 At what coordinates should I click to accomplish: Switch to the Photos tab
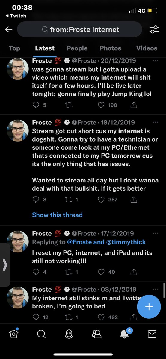(110, 48)
